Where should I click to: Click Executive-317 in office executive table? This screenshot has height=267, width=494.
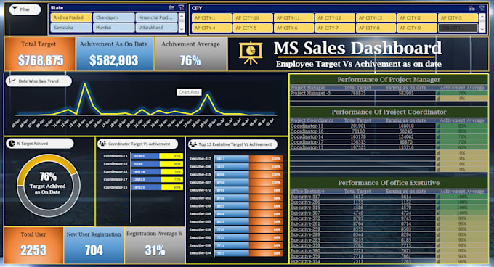coord(305,197)
